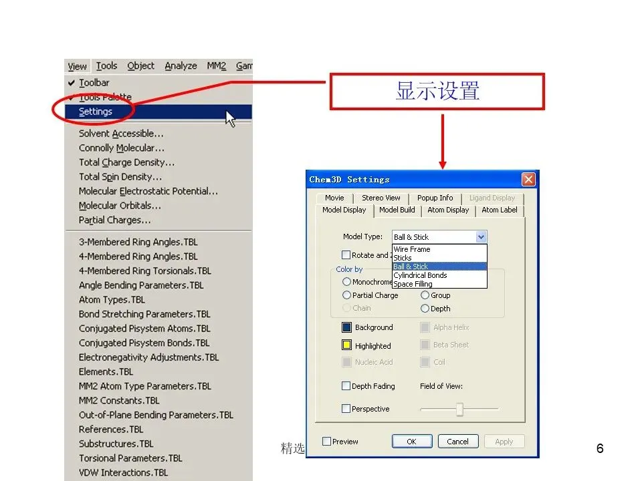This screenshot has height=481, width=642.
Task: Switch to the Atom Label tab
Action: 499,210
